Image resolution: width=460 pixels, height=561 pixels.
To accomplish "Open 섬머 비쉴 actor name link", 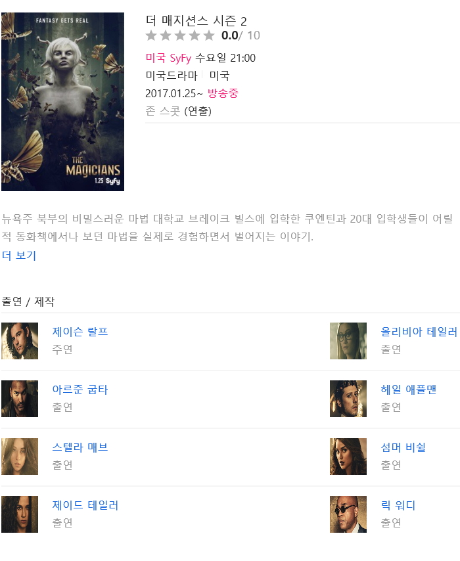I will tap(403, 447).
